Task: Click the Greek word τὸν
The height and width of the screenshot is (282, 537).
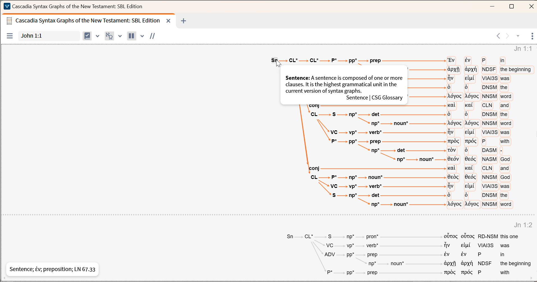Action: [x=452, y=150]
